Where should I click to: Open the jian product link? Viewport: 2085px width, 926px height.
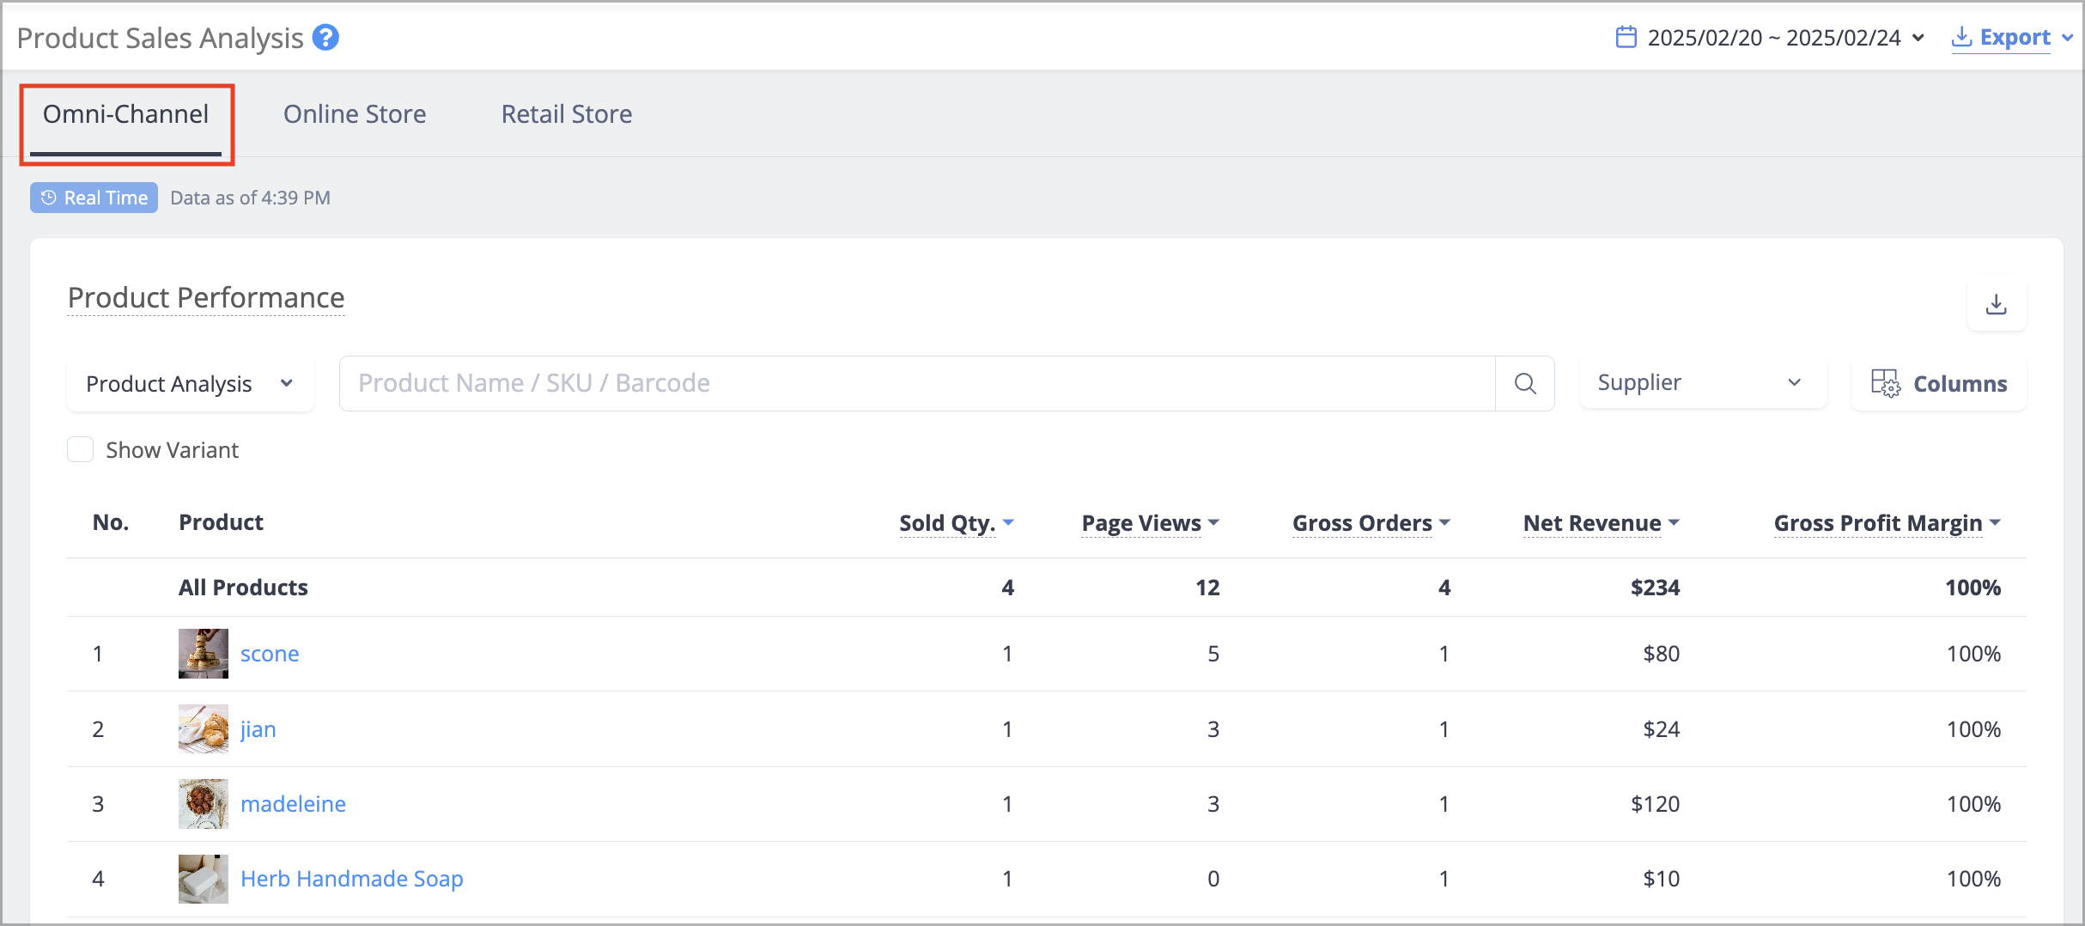[258, 729]
